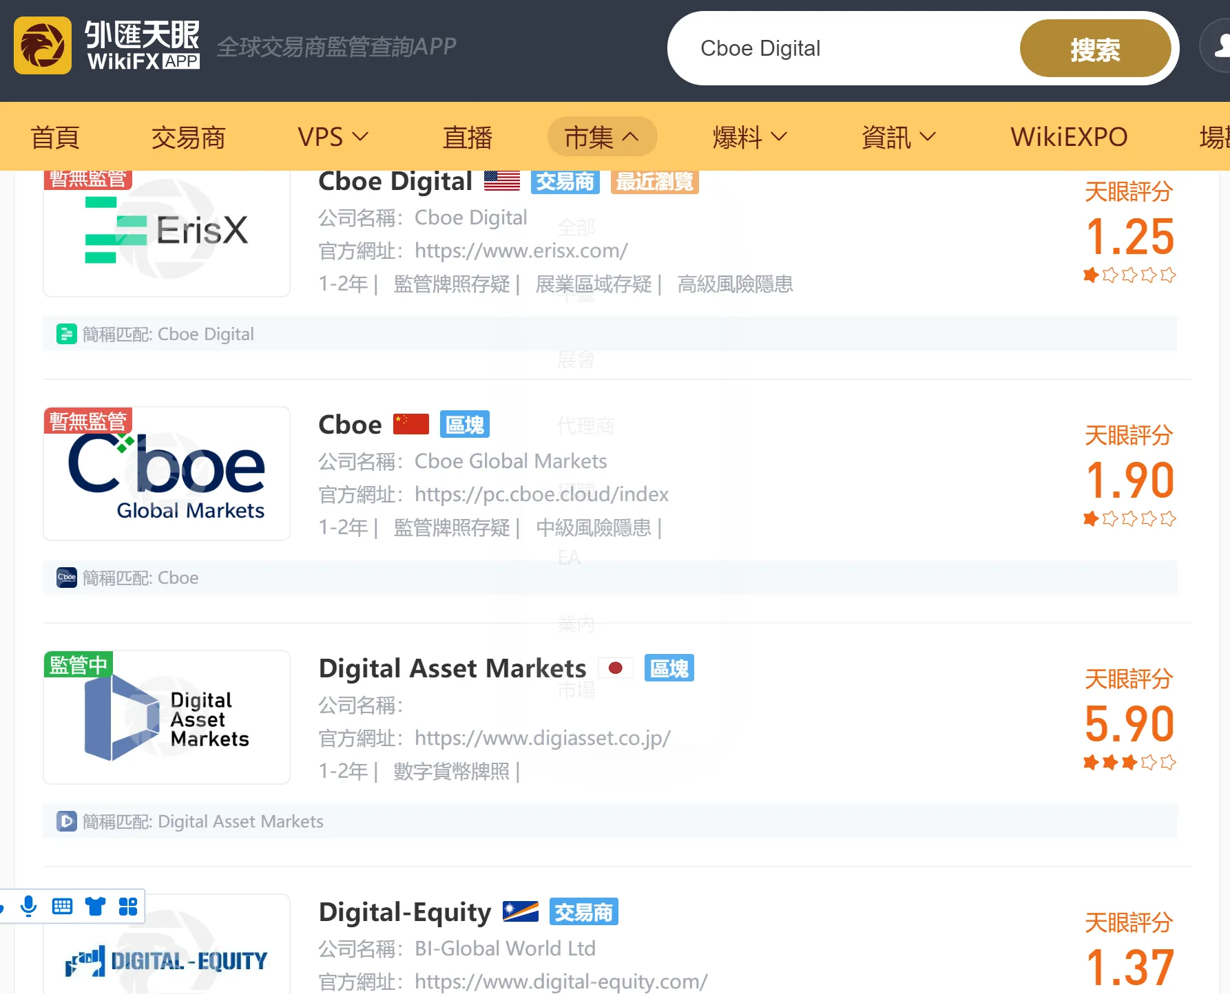Click the 區塊 tag next to Cboe
This screenshot has width=1230, height=994.
[x=465, y=425]
